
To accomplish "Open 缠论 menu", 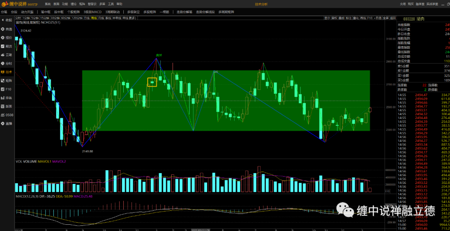I will 73,4.
